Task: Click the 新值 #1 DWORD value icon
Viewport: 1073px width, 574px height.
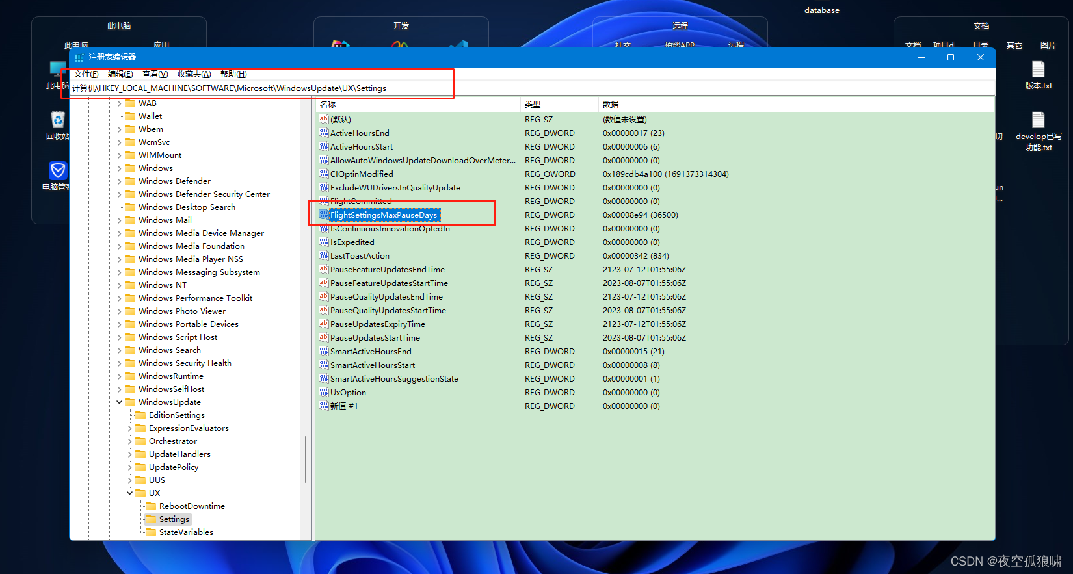Action: coord(323,406)
